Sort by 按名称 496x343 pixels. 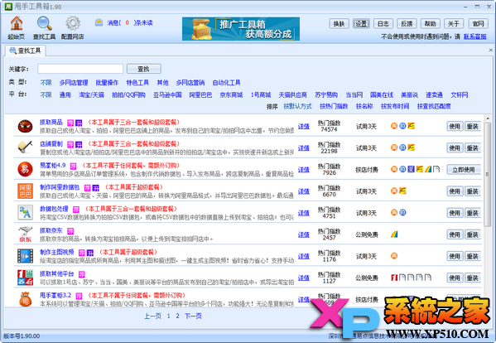coord(364,106)
